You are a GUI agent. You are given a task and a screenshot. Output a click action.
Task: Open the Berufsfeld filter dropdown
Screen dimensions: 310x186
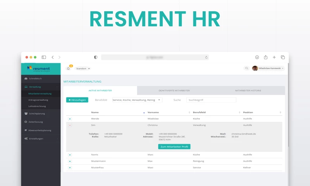tap(137, 100)
